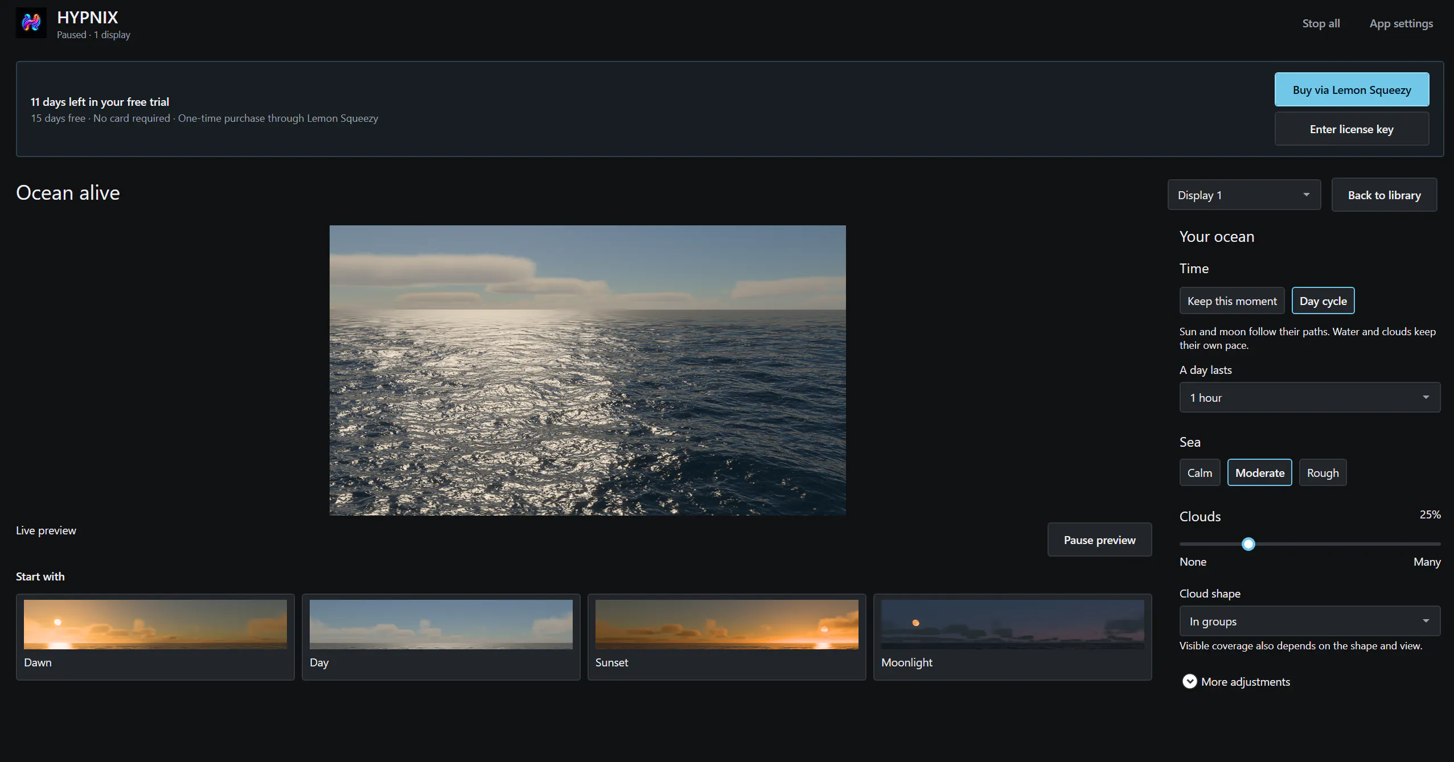Screen dimensions: 1454x762
Task: Click the HYPNIX app logo icon
Action: [x=31, y=23]
